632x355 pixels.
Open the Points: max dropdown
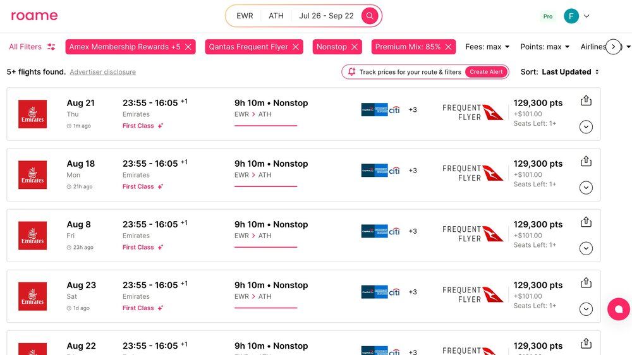[x=544, y=47]
